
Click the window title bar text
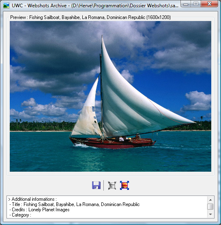(95, 6)
